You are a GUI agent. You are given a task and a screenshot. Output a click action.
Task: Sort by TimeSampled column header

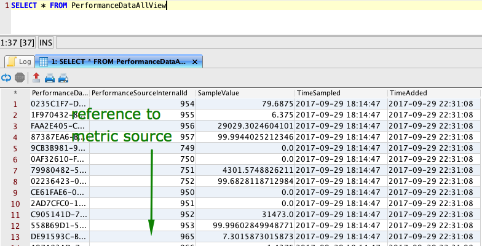[x=341, y=93]
